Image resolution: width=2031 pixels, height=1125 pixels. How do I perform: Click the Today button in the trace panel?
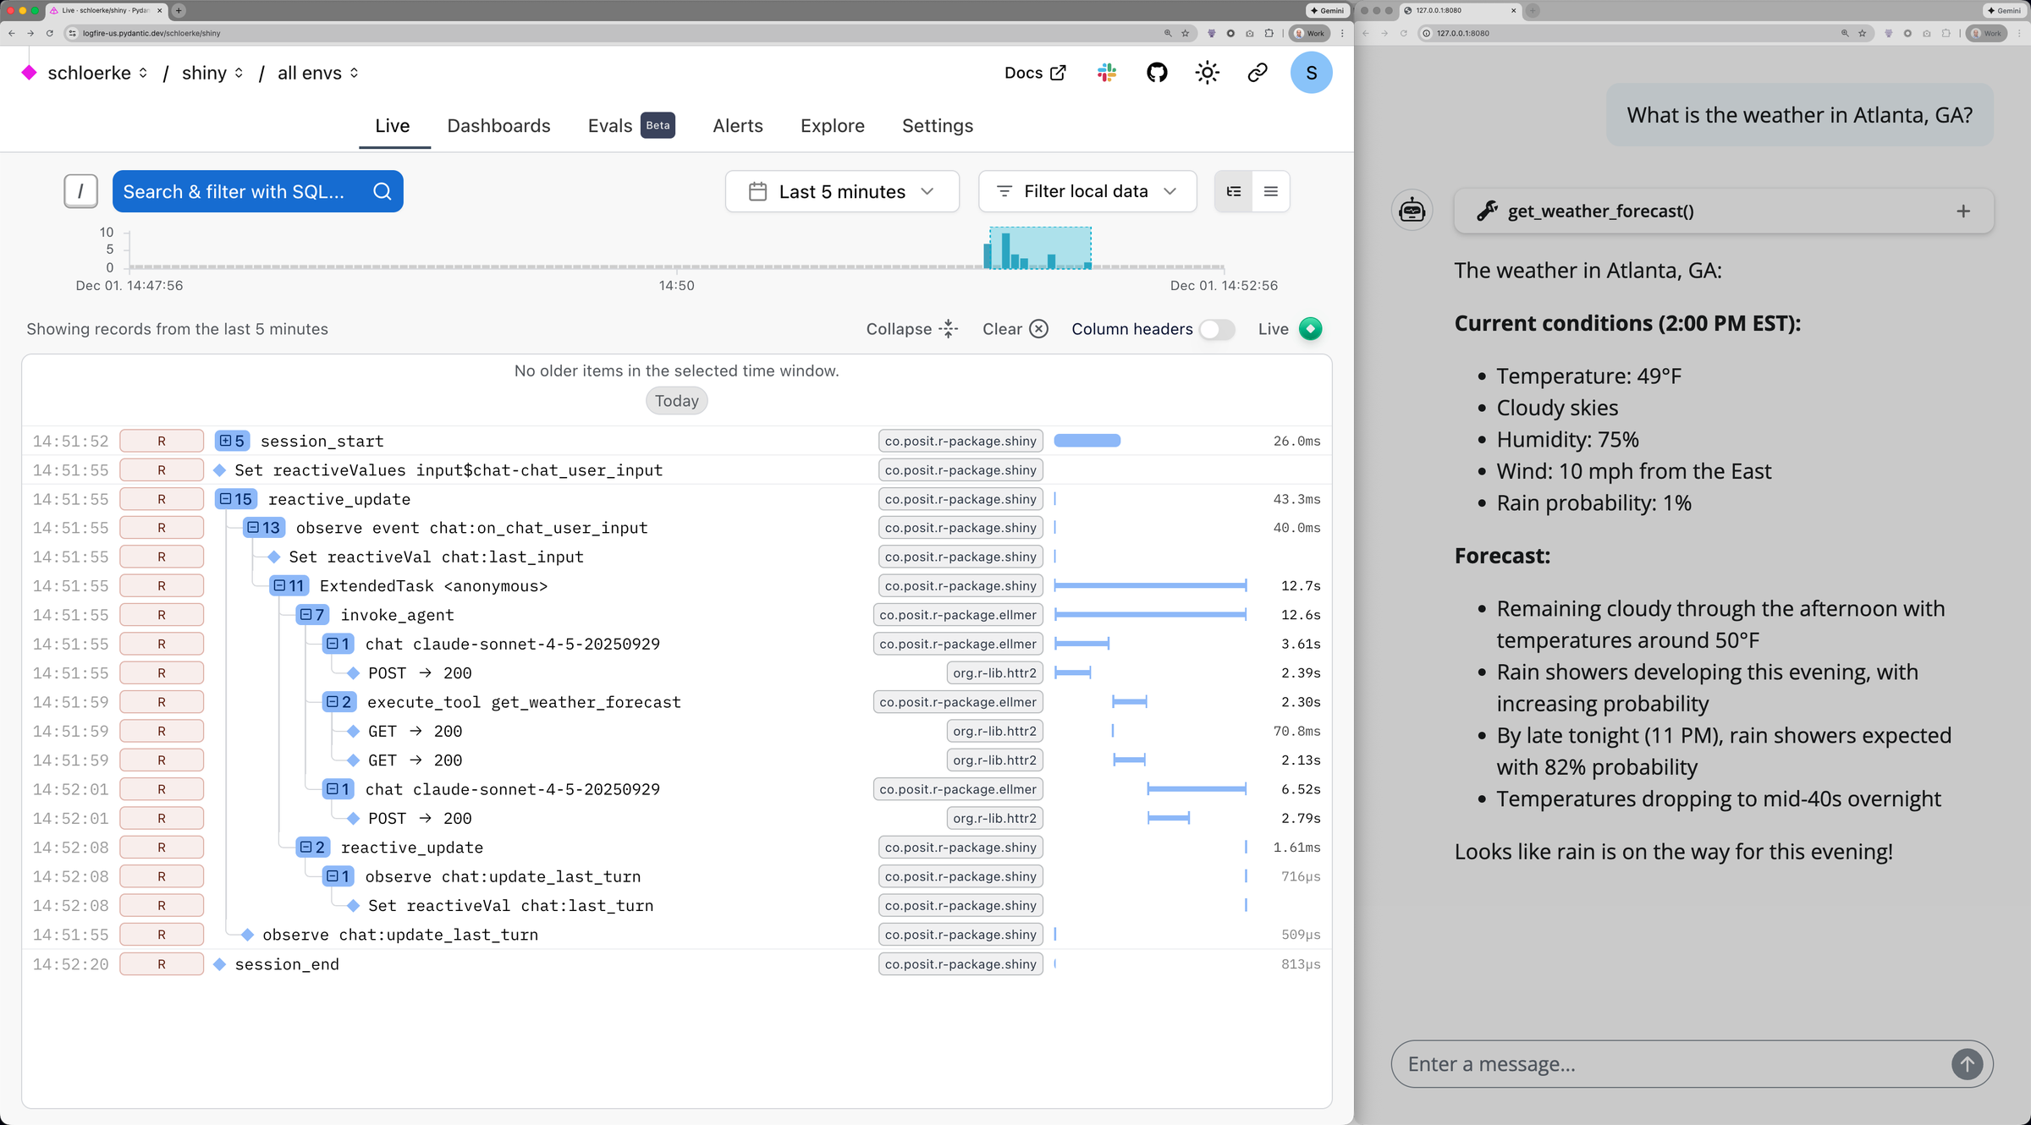click(x=676, y=400)
